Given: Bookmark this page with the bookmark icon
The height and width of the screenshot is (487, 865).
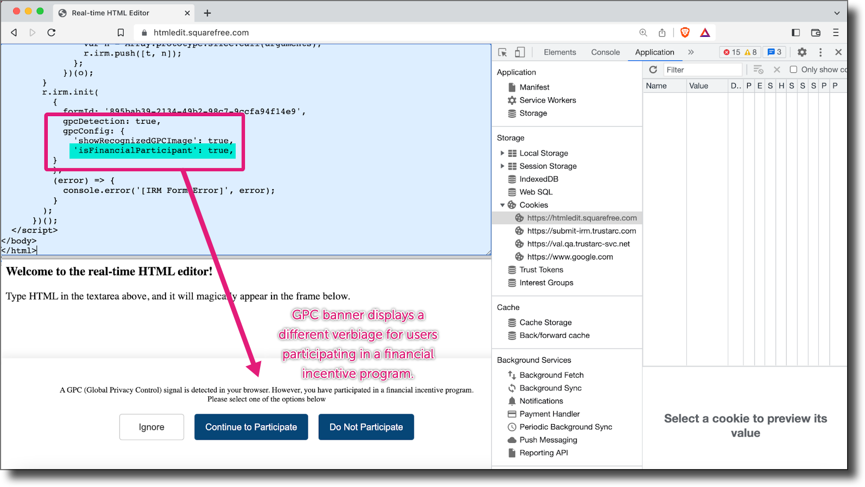Looking at the screenshot, I should coord(121,33).
